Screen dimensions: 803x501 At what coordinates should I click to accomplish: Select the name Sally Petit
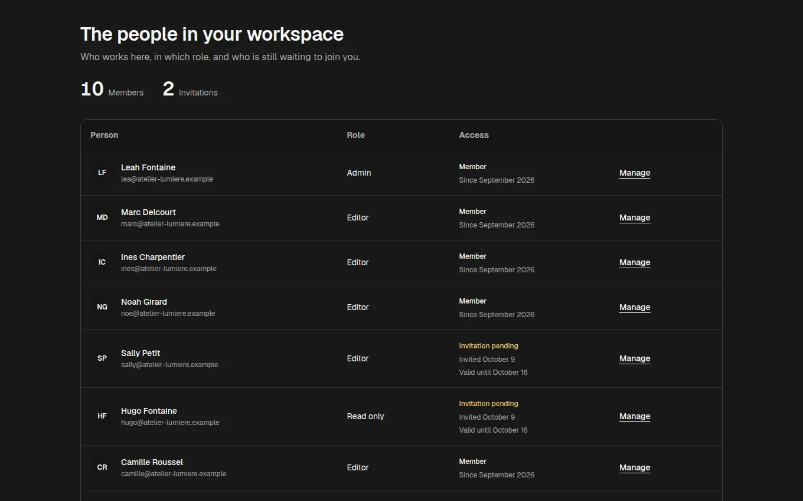coord(141,353)
